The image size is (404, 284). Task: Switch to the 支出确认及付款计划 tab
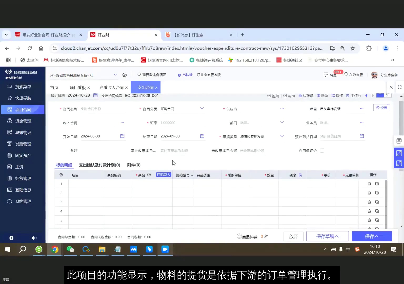coord(99,165)
